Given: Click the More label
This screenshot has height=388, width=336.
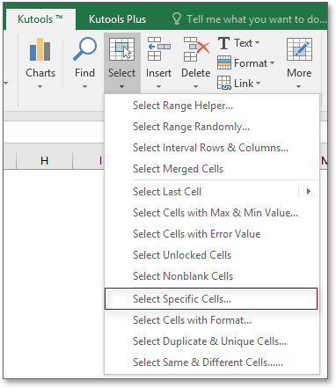Looking at the screenshot, I should point(299,73).
